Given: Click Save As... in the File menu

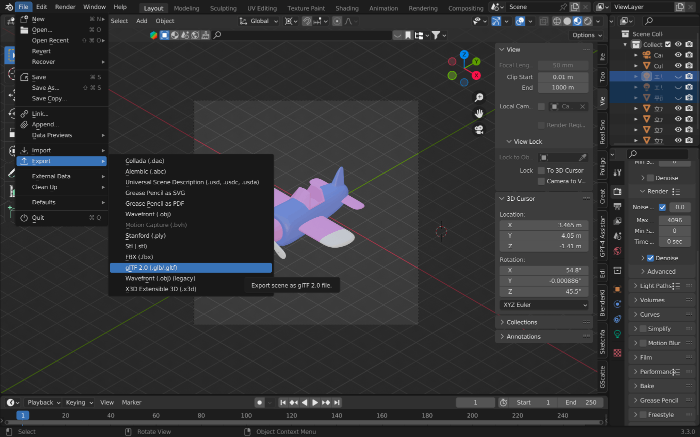Looking at the screenshot, I should pyautogui.click(x=62, y=88).
